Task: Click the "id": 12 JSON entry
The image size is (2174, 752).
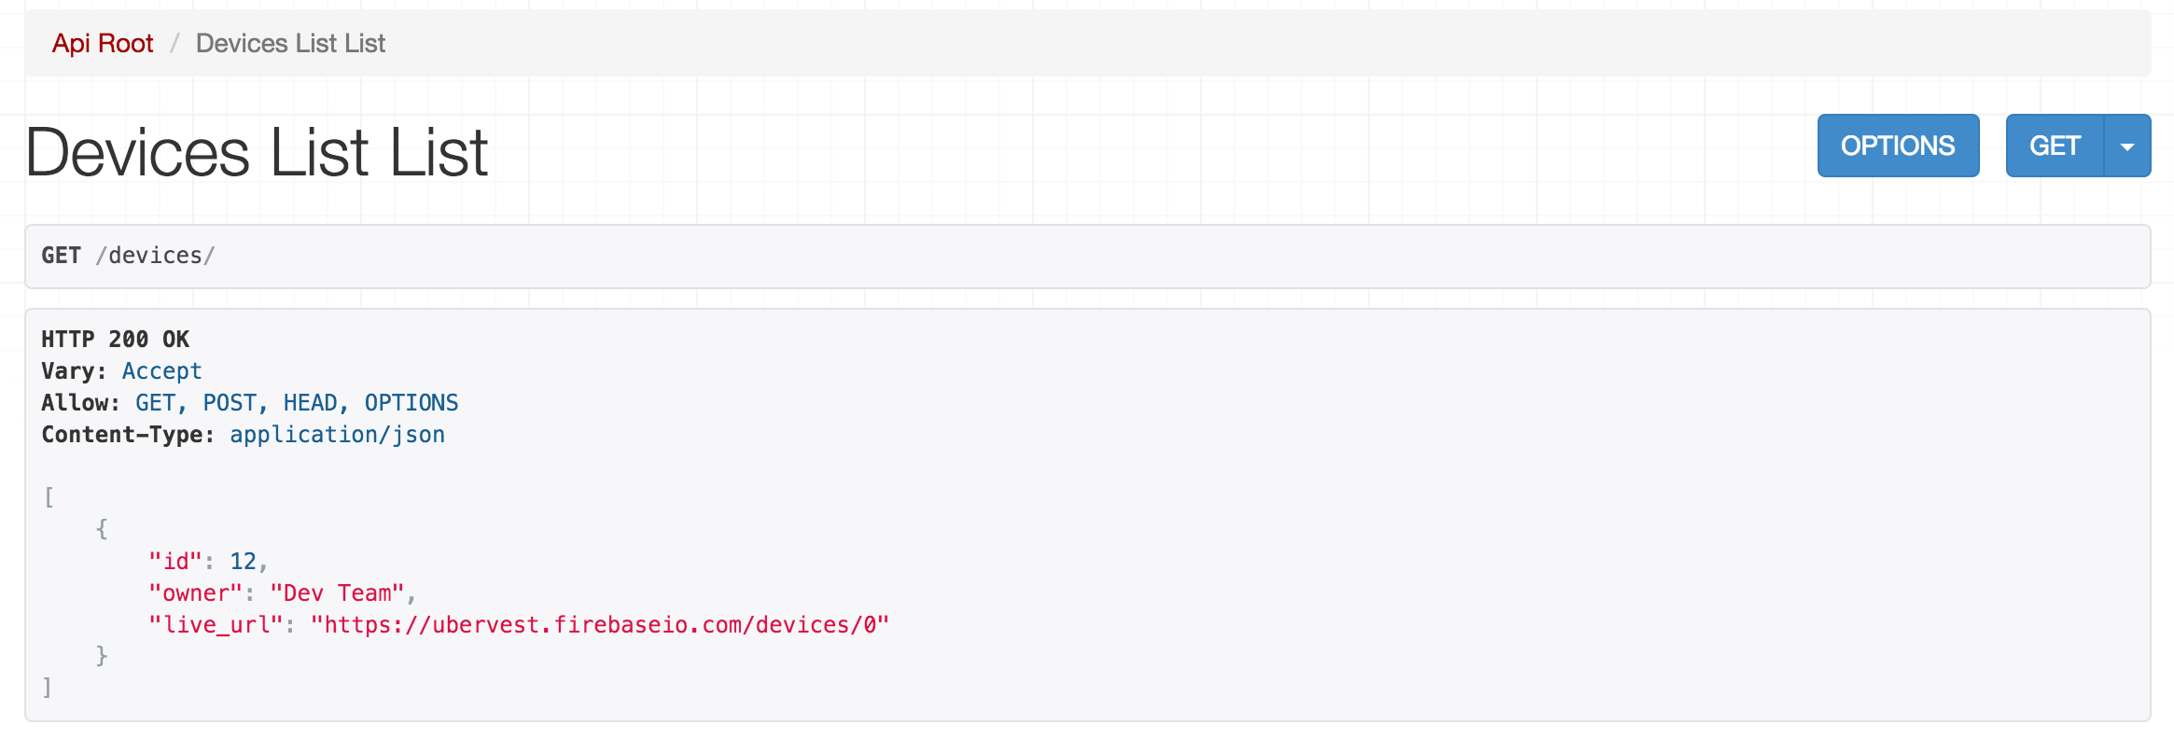Action: click(x=208, y=562)
